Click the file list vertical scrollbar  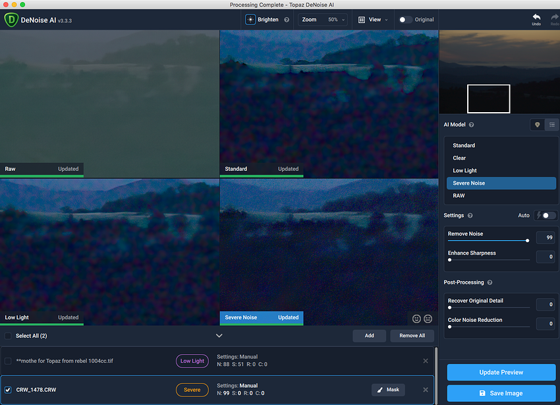coord(435,375)
